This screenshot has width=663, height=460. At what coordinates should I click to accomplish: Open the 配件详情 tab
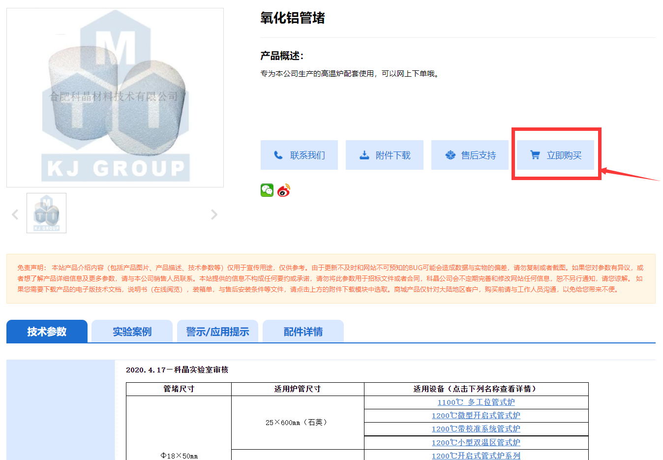point(303,332)
